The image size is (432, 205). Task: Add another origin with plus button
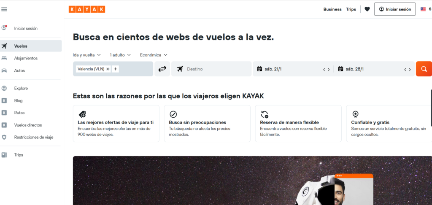coord(116,69)
